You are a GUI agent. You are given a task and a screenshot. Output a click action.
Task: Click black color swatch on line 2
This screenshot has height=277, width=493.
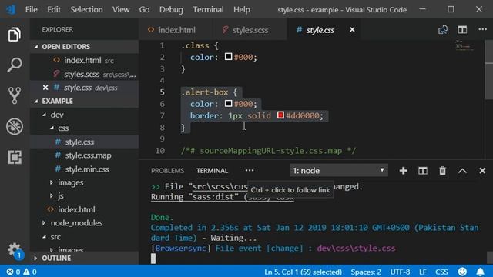pos(229,56)
